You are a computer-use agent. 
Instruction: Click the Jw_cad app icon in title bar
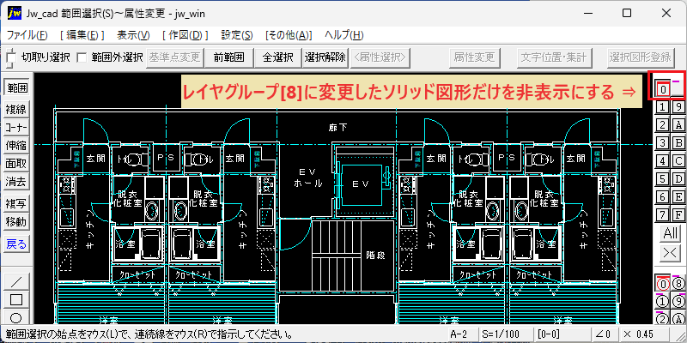coord(15,14)
